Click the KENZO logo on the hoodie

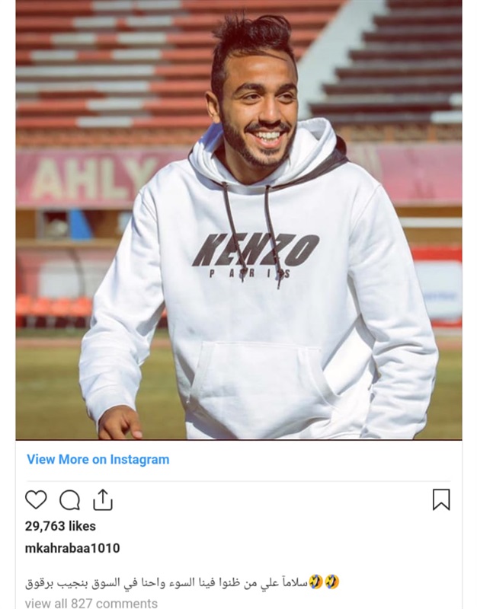(x=255, y=250)
